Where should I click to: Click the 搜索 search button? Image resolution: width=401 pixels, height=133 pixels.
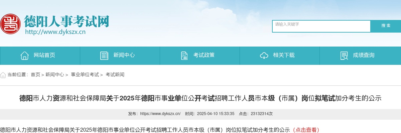tap(386, 26)
